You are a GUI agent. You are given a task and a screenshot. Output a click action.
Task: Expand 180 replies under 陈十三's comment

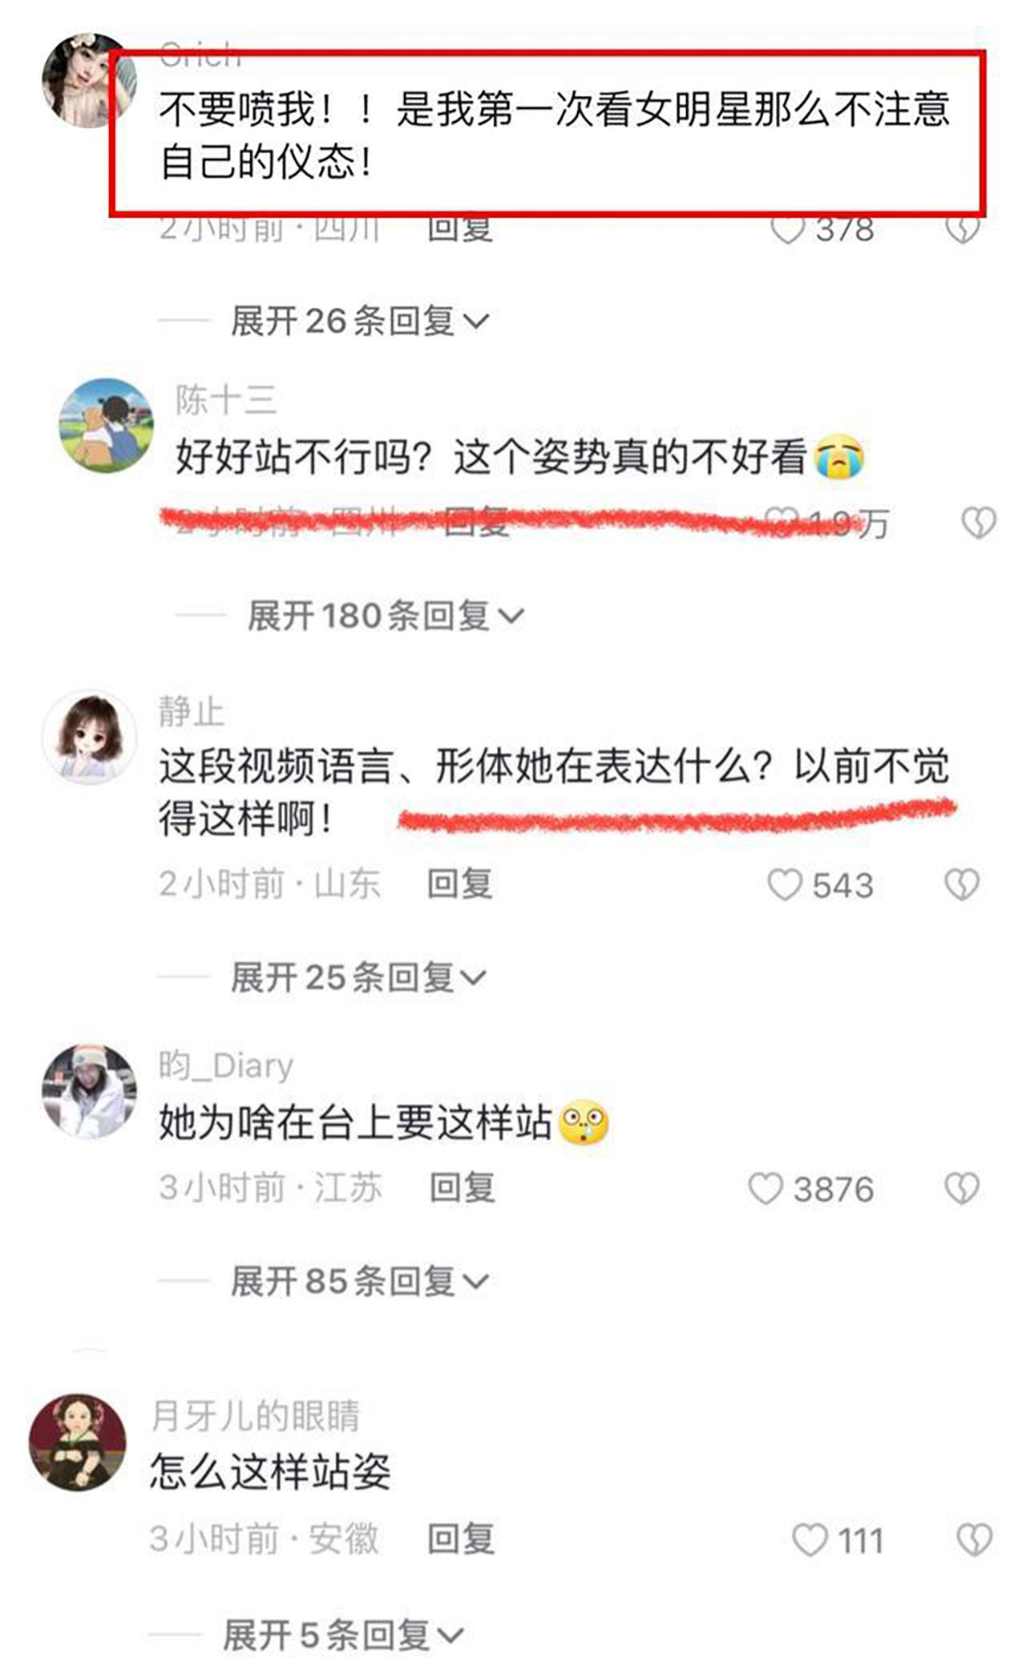click(385, 617)
